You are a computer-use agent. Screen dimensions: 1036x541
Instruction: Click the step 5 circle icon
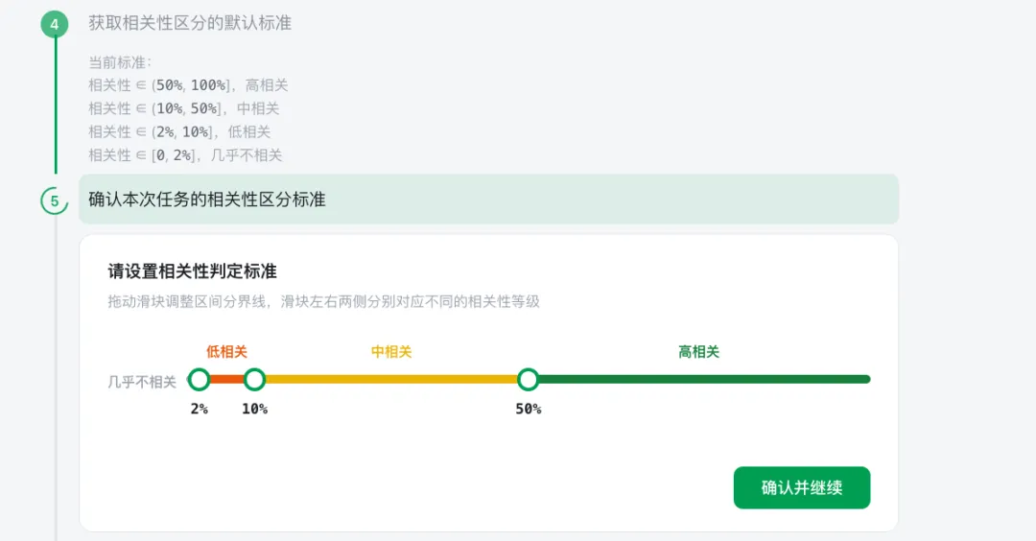click(x=55, y=200)
